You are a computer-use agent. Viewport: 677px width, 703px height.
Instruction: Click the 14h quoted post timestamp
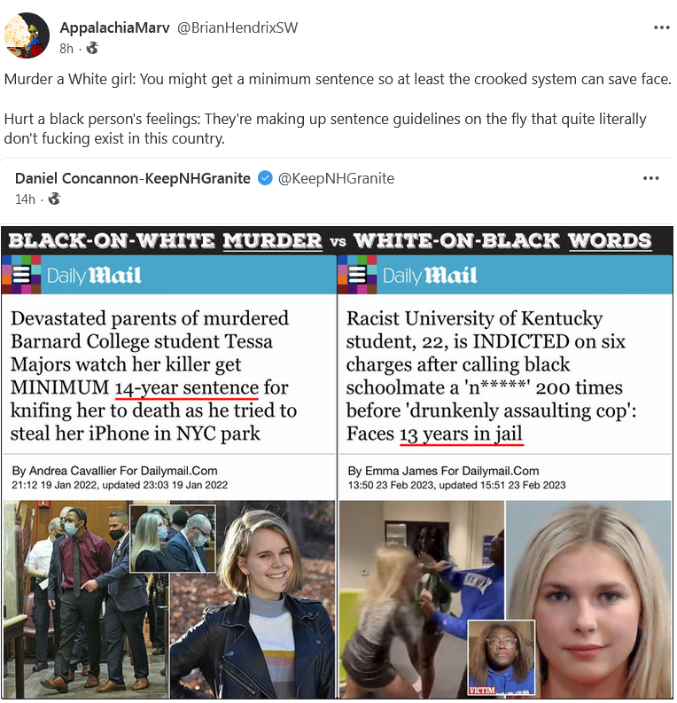point(25,199)
